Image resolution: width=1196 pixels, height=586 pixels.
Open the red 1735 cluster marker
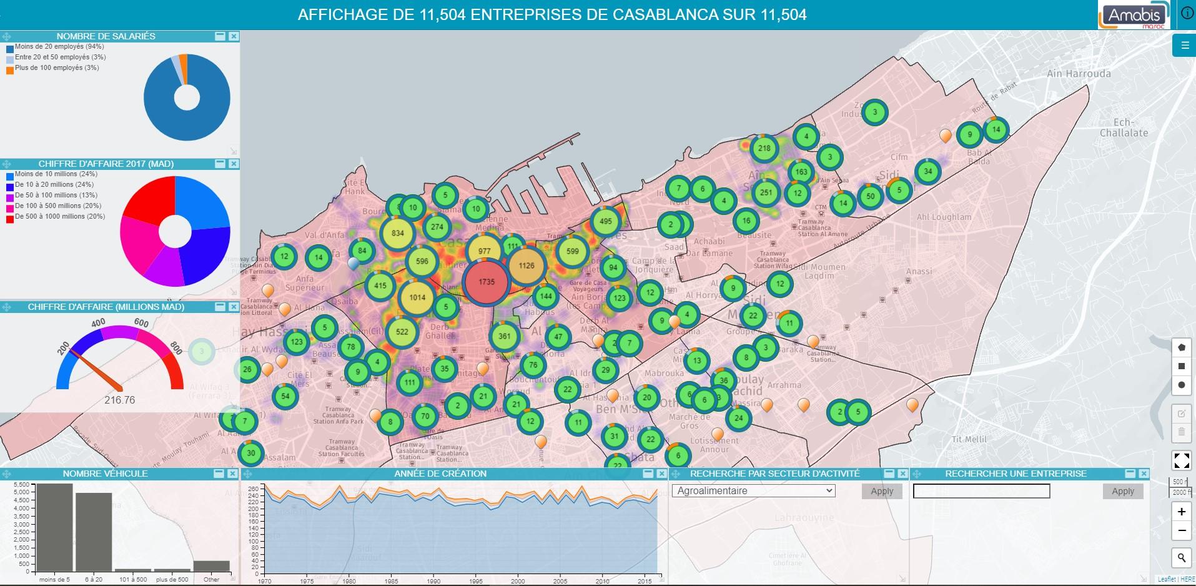tap(487, 282)
